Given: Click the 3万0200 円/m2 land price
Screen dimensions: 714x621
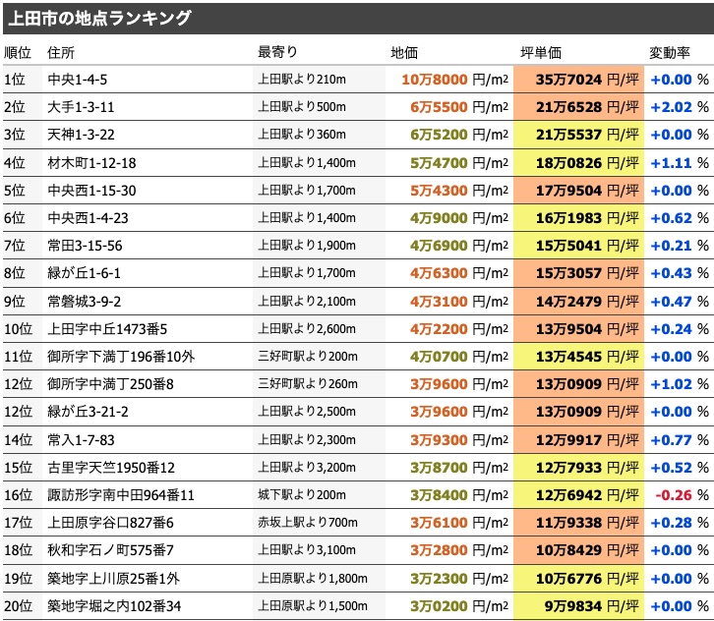Looking at the screenshot, I should [x=459, y=606].
